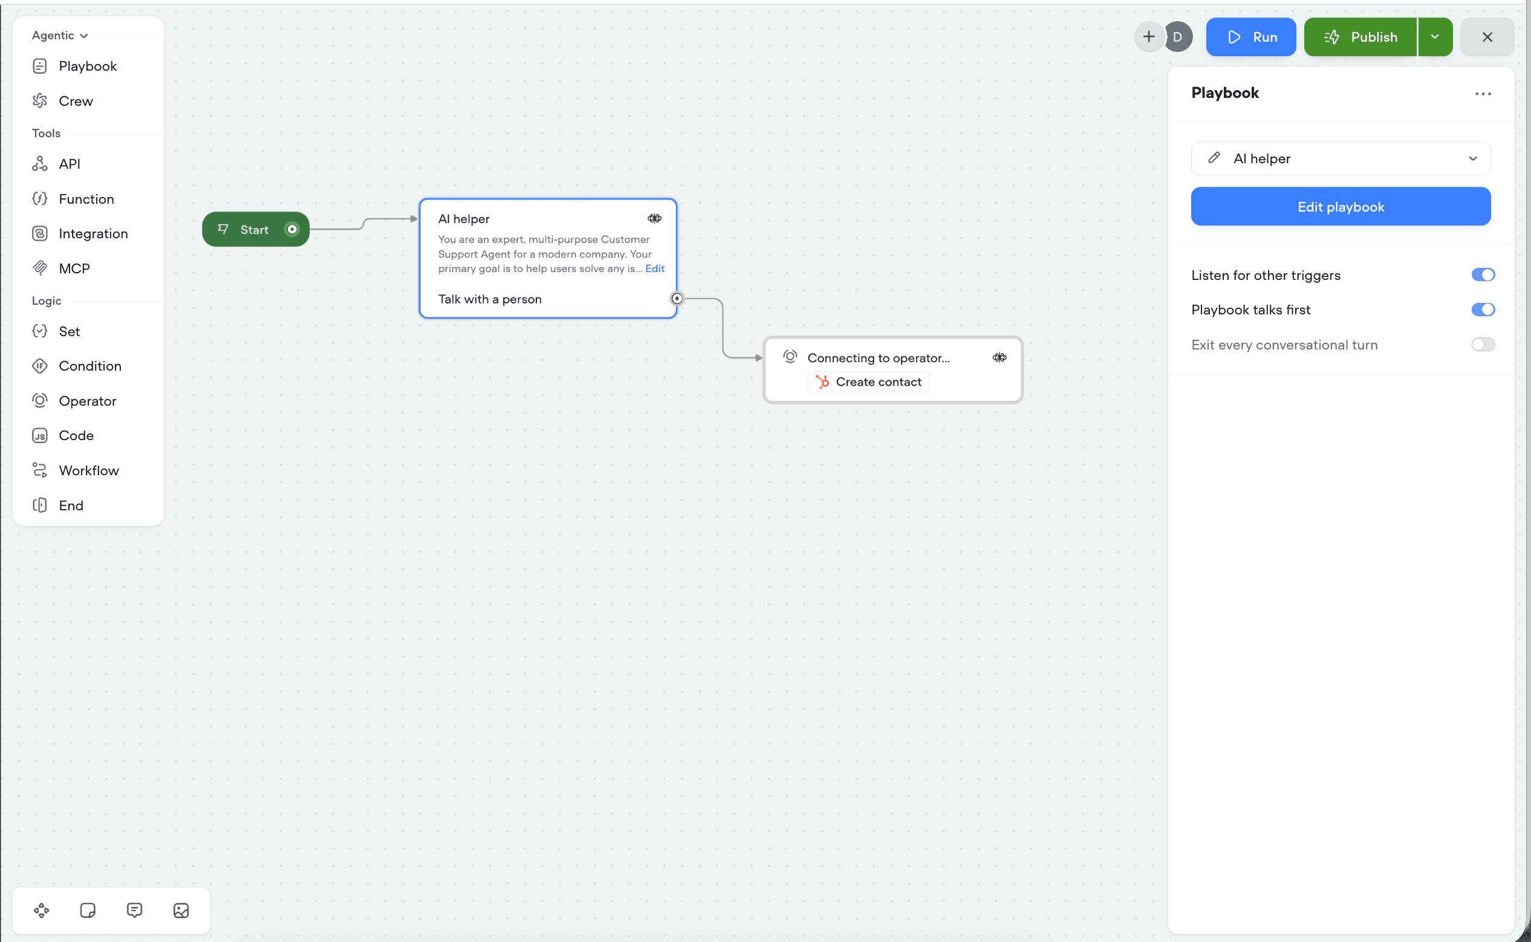Click the operator icon on Connecting to operator node

790,356
